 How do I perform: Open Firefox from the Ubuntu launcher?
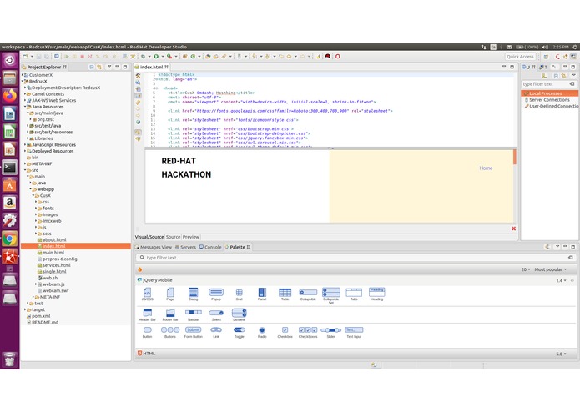[x=10, y=96]
